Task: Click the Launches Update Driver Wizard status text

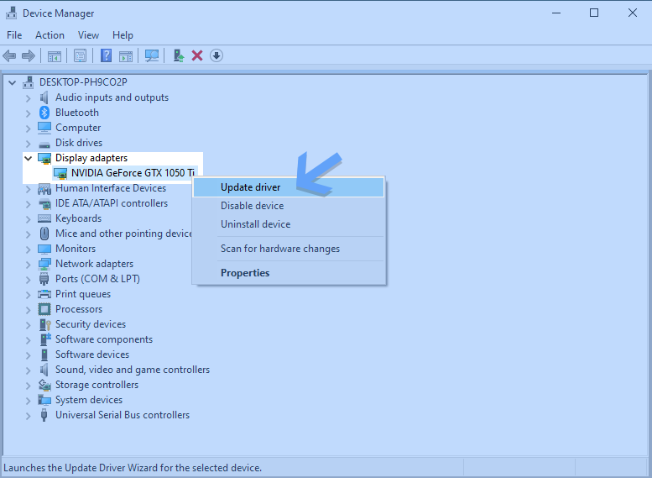Action: [x=133, y=468]
